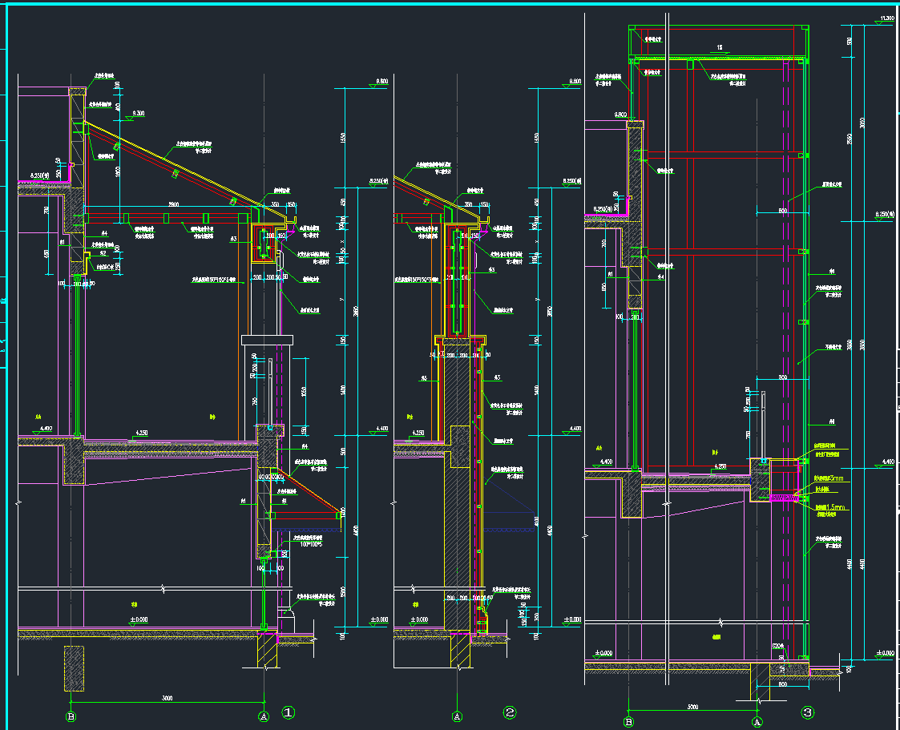Select the 5000 dimension text
This screenshot has width=900, height=730.
coord(692,707)
